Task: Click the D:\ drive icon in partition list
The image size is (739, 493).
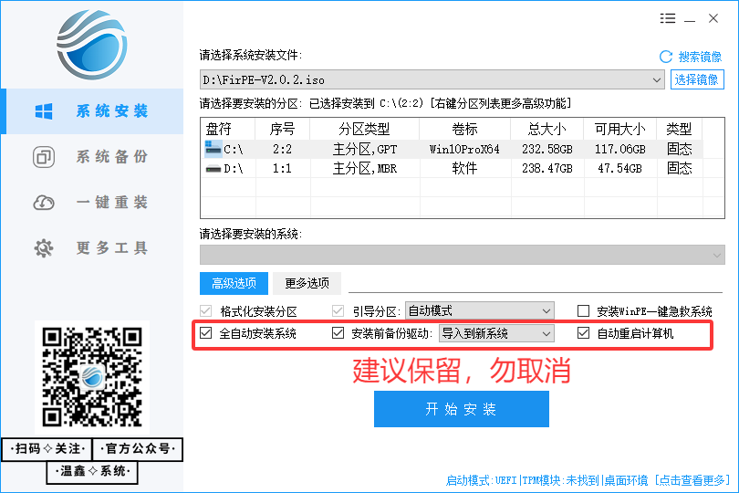Action: tap(213, 168)
